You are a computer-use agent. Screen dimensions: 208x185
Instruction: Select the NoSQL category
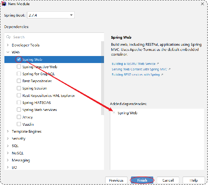pyautogui.click(x=18, y=153)
